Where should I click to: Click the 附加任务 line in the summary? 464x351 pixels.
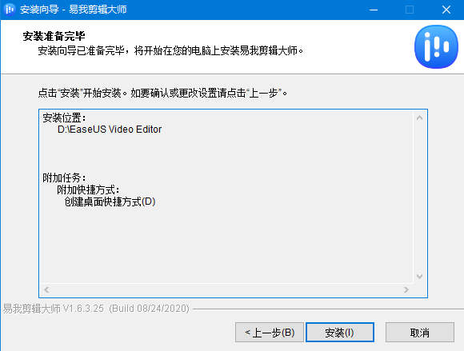(x=64, y=177)
